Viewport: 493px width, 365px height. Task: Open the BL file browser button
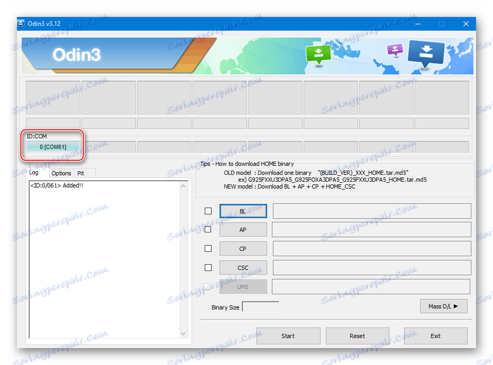point(243,211)
